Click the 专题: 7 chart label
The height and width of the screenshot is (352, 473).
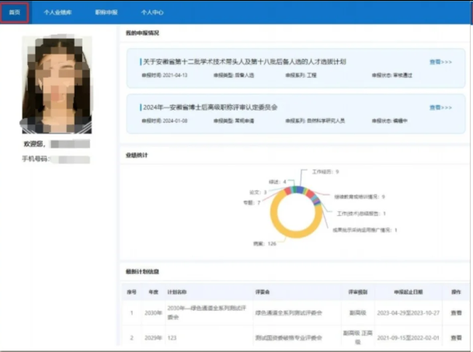tap(252, 203)
